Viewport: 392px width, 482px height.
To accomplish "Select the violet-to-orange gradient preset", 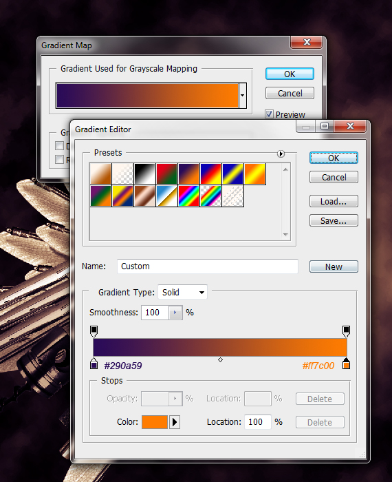I will click(x=189, y=174).
